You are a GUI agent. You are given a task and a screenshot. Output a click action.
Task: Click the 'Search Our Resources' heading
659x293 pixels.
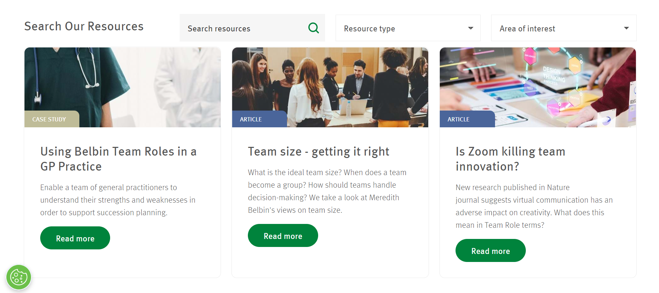pyautogui.click(x=84, y=27)
